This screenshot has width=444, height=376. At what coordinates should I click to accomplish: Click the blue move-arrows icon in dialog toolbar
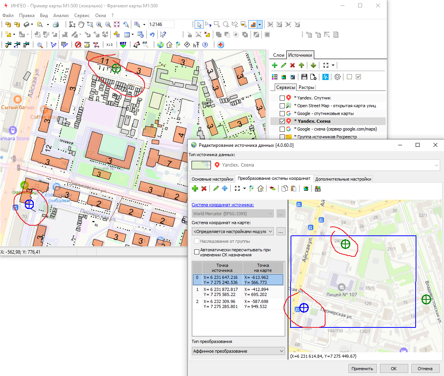click(225, 188)
